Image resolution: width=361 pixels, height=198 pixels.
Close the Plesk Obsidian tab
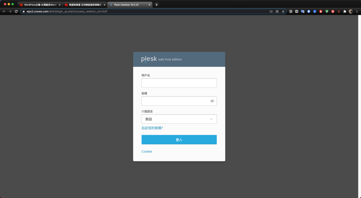coord(149,5)
